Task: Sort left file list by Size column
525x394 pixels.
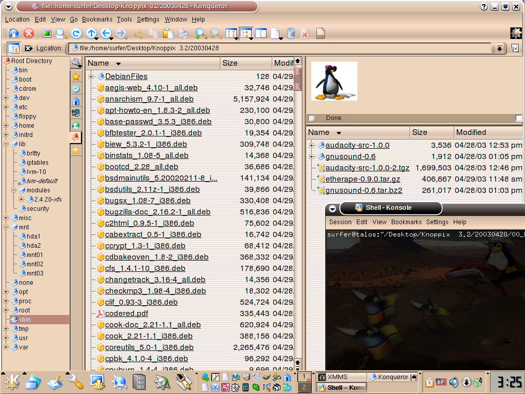Action: coord(246,63)
